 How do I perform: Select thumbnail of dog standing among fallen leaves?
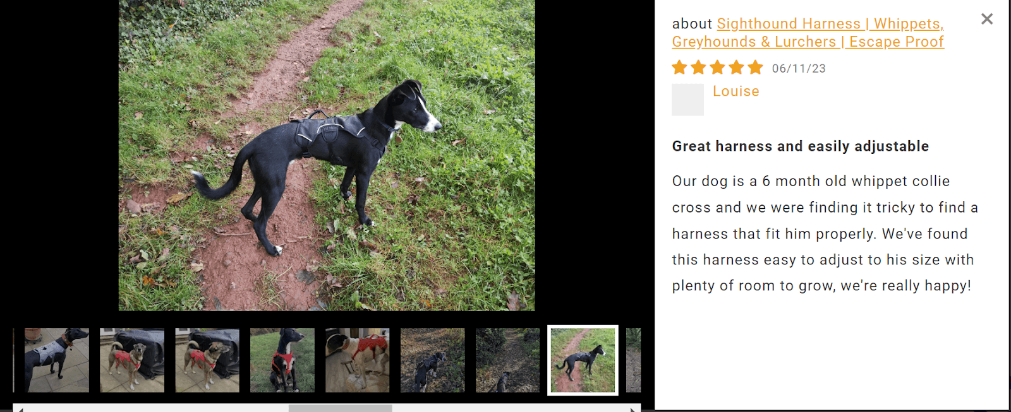tap(433, 360)
